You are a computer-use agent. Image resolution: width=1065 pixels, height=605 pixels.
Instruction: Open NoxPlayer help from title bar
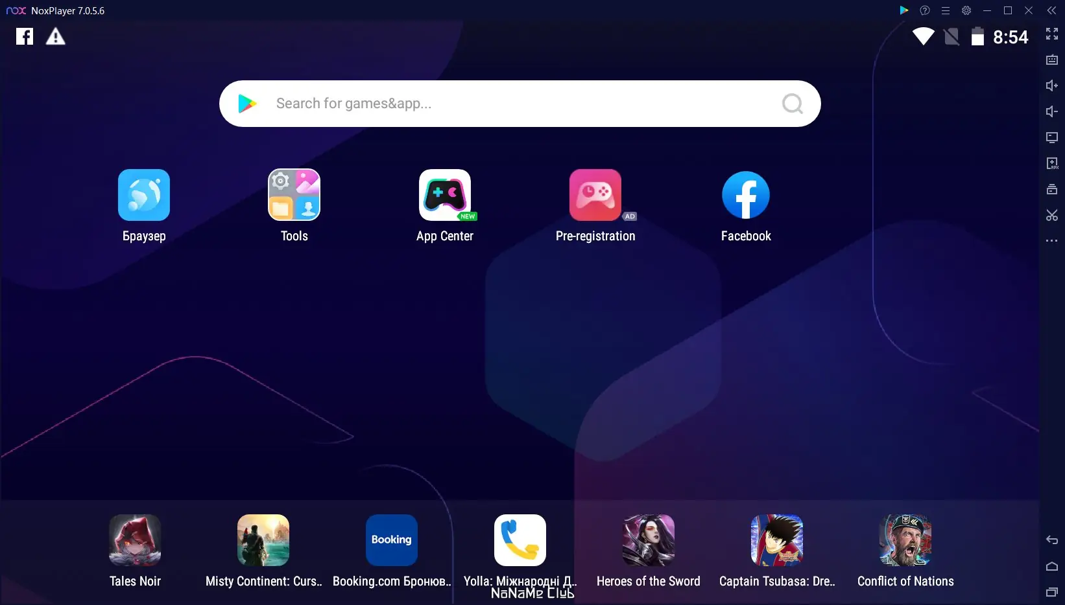point(925,10)
